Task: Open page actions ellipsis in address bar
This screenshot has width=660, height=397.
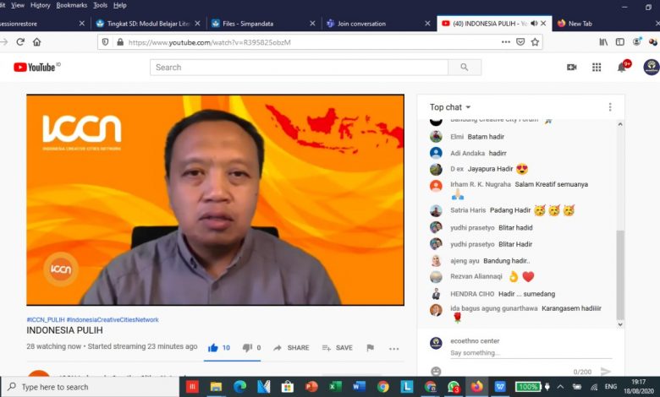Action: pyautogui.click(x=506, y=42)
